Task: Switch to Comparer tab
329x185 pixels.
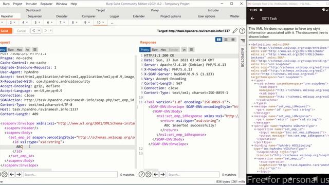Action: pos(88,16)
